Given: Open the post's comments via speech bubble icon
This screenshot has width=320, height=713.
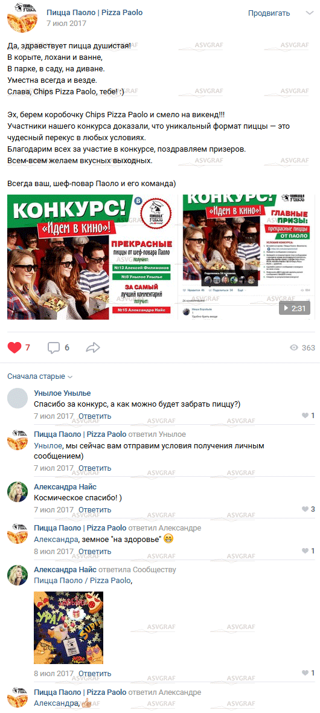Looking at the screenshot, I should 54,348.
